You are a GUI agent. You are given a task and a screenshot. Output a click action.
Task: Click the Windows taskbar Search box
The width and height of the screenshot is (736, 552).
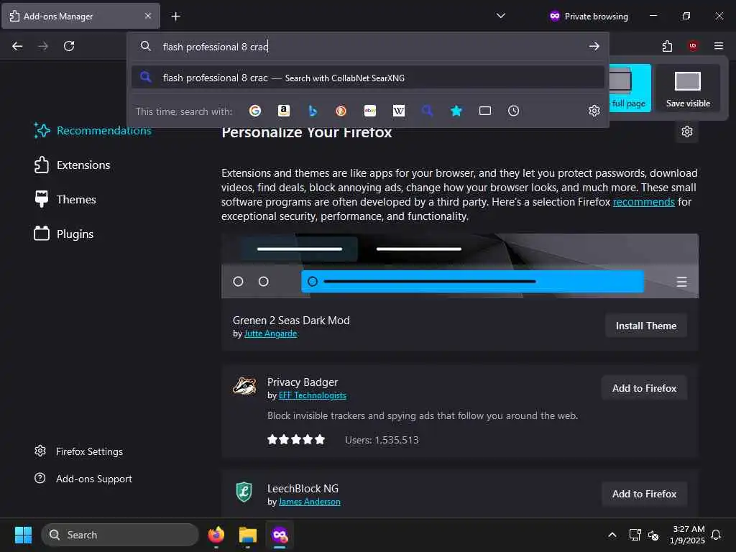pos(120,535)
